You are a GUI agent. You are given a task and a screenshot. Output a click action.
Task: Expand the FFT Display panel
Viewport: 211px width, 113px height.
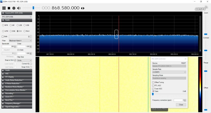tap(17, 77)
